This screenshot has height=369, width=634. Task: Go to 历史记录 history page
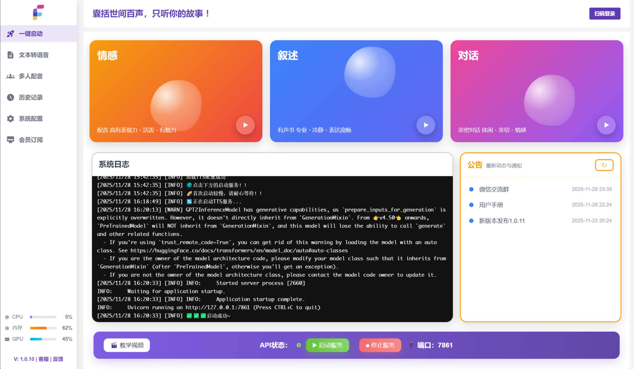click(x=31, y=97)
